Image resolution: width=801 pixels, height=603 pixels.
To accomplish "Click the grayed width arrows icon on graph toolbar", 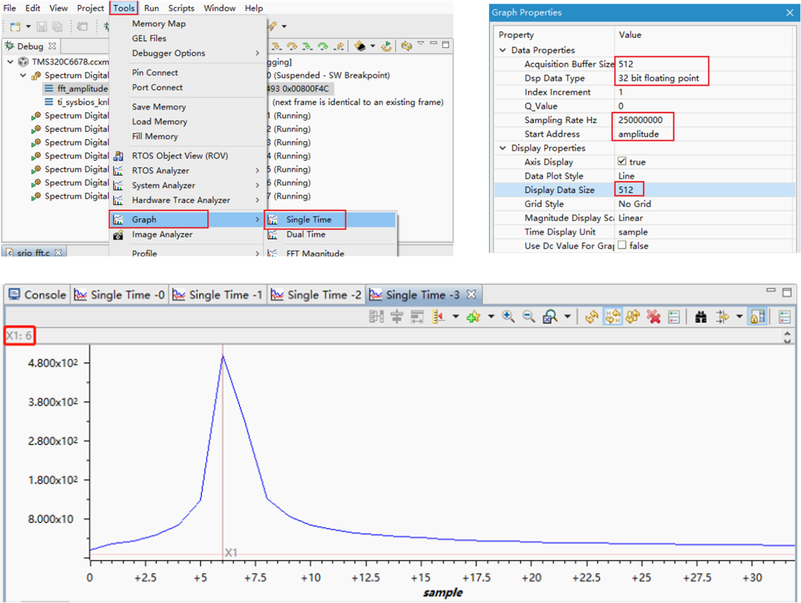I will [x=417, y=317].
